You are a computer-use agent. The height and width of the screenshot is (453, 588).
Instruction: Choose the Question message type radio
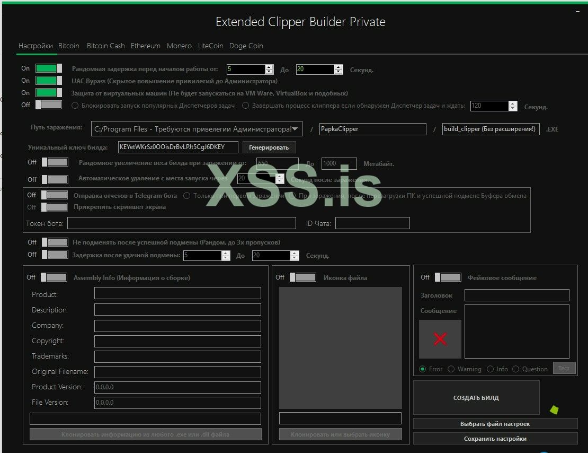point(516,369)
